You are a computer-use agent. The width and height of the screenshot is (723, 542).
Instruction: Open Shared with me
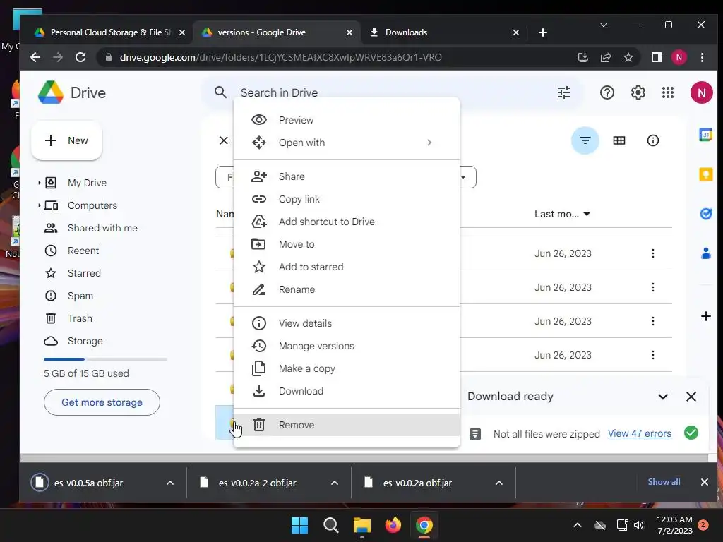[x=102, y=228]
